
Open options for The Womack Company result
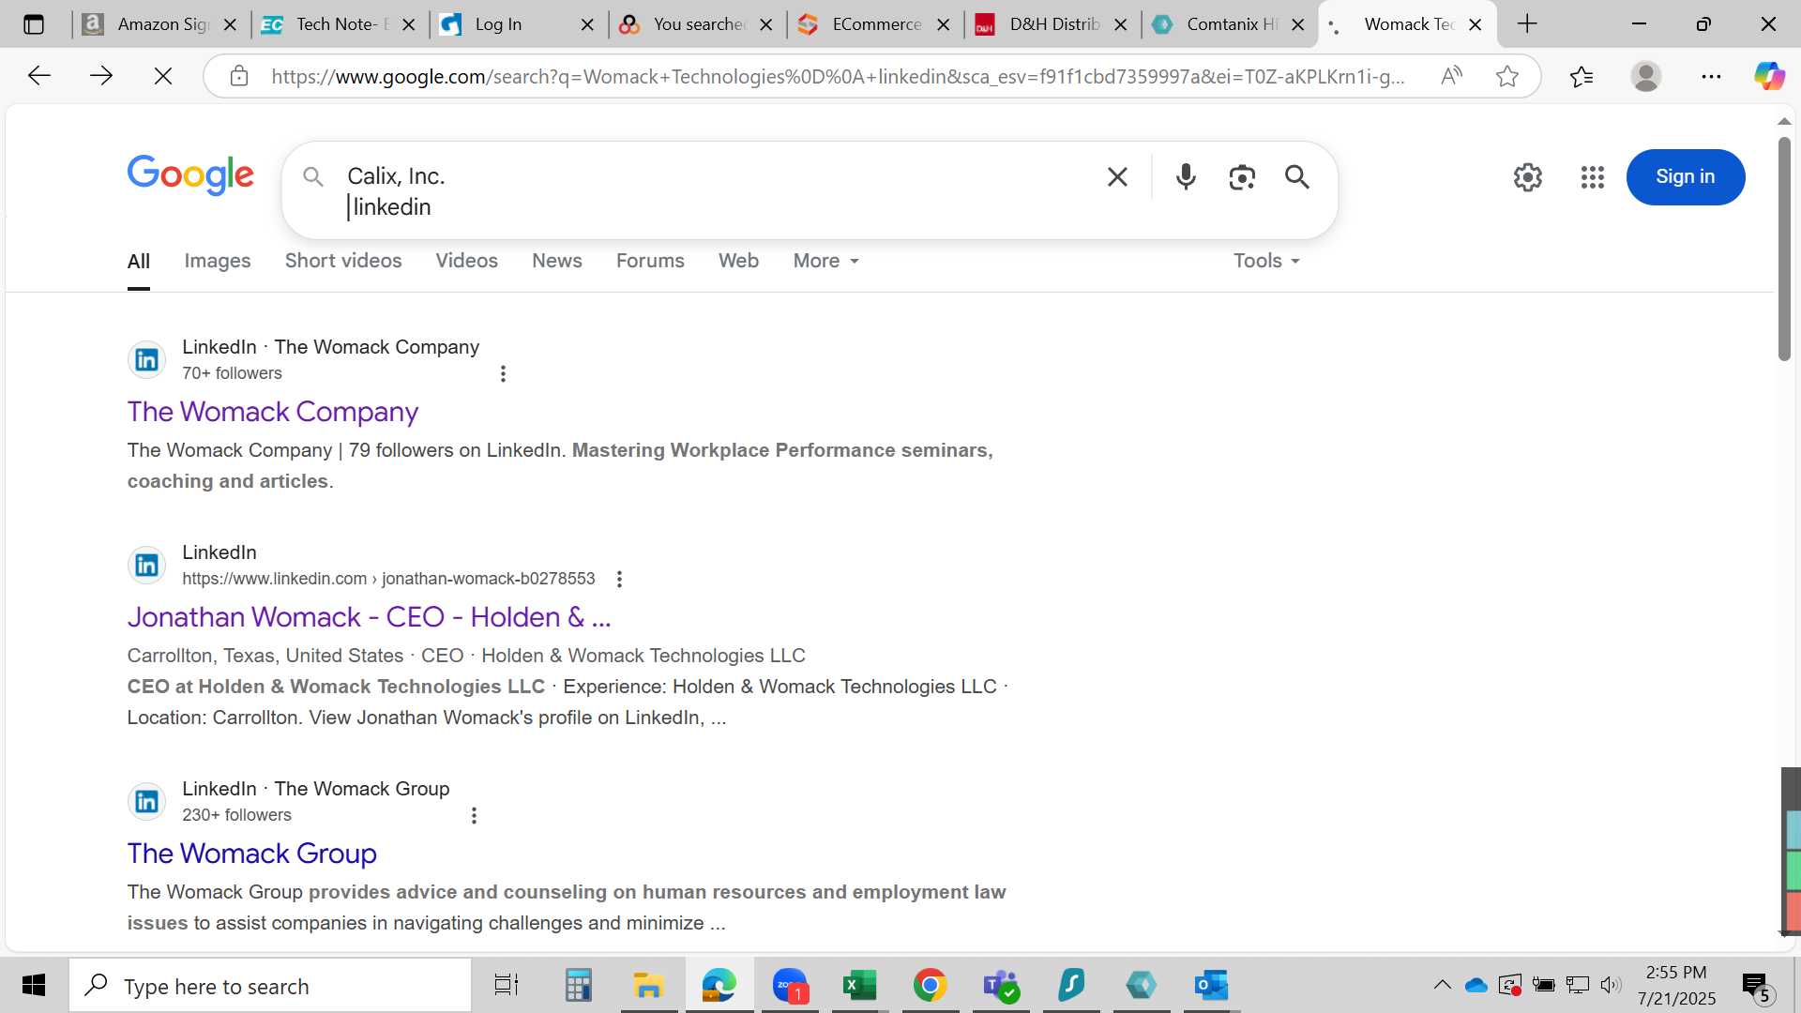coord(503,374)
